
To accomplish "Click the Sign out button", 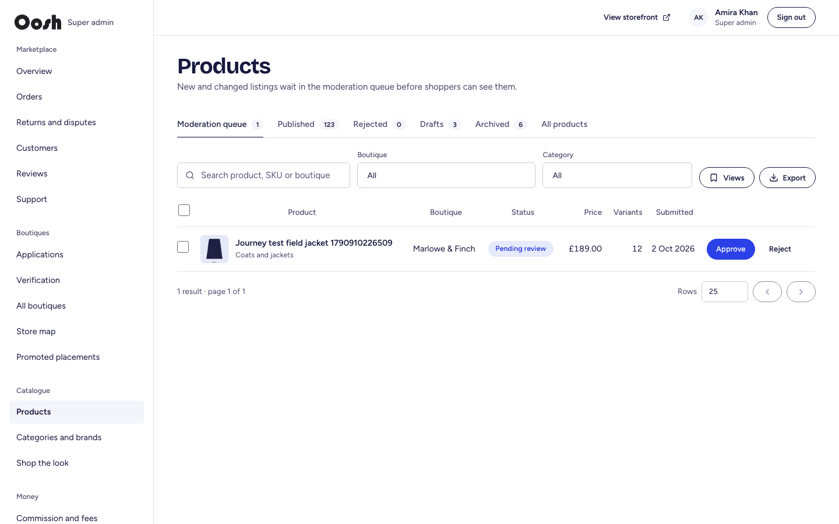I will pos(791,17).
